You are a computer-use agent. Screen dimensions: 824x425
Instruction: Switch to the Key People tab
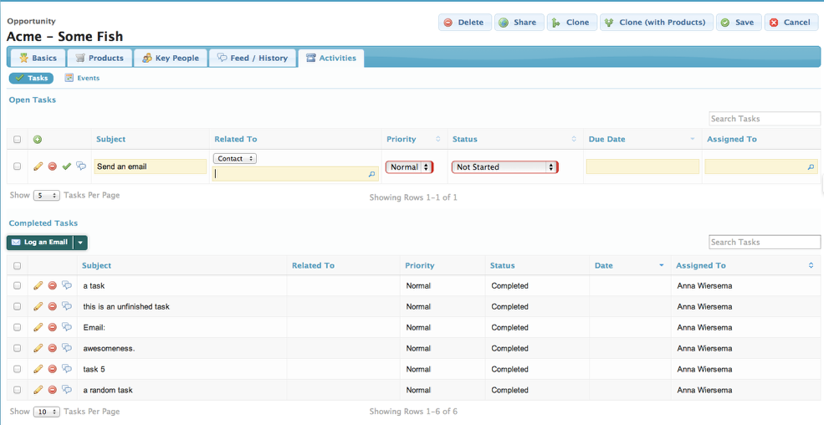[x=171, y=59]
